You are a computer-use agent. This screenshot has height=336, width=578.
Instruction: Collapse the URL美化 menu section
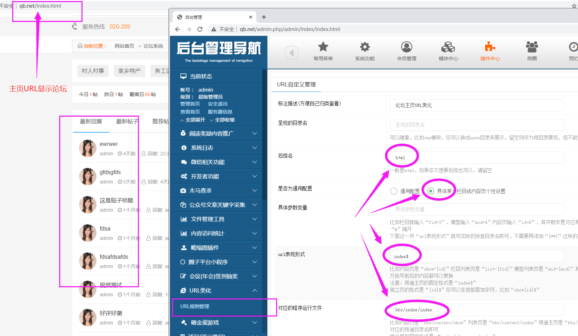click(218, 290)
